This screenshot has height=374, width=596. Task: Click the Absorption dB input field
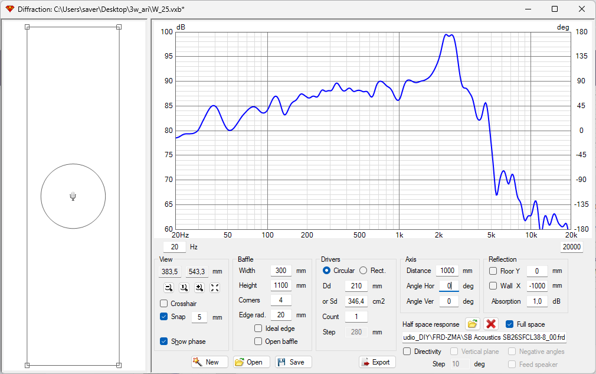click(x=537, y=301)
